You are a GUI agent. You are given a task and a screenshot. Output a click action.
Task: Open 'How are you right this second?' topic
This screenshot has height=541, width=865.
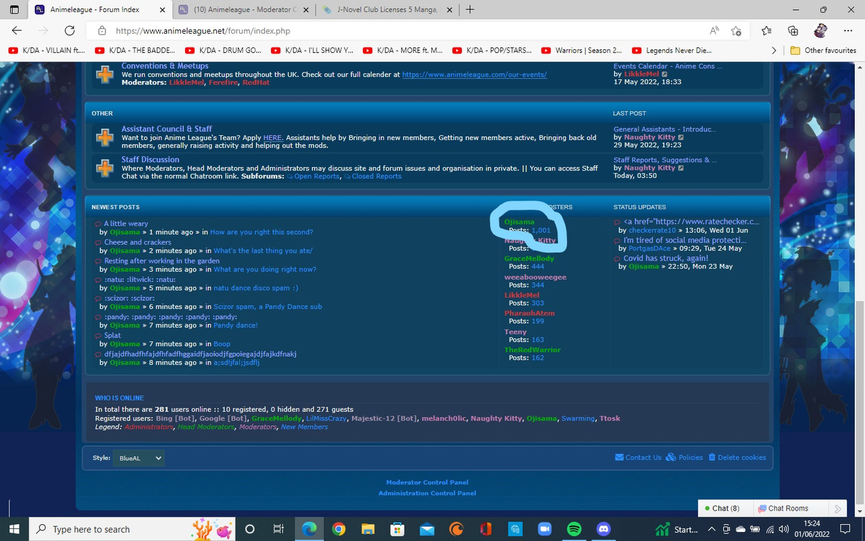[x=262, y=232]
